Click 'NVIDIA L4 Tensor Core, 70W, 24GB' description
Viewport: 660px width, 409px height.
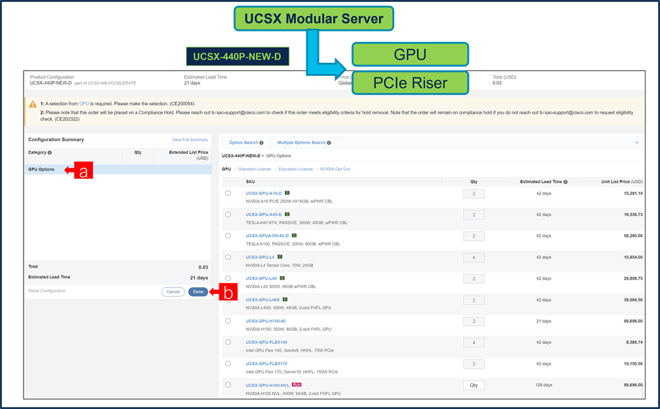pyautogui.click(x=280, y=265)
